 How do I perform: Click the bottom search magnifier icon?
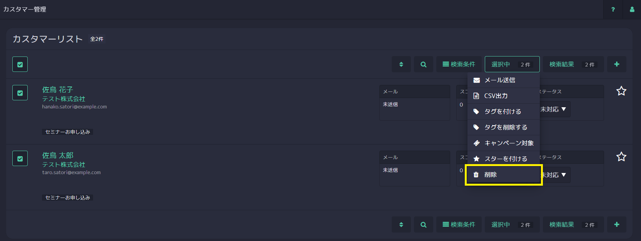(424, 224)
